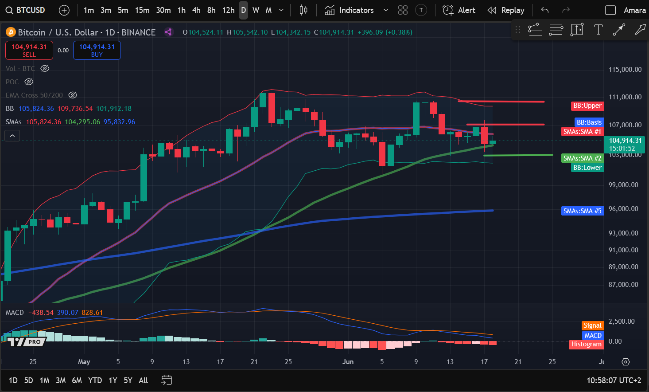
Task: Open the timezone menu 10:58:07 UTC+2
Action: point(614,380)
